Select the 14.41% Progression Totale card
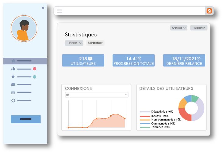The height and width of the screenshot is (153, 223). (x=134, y=60)
